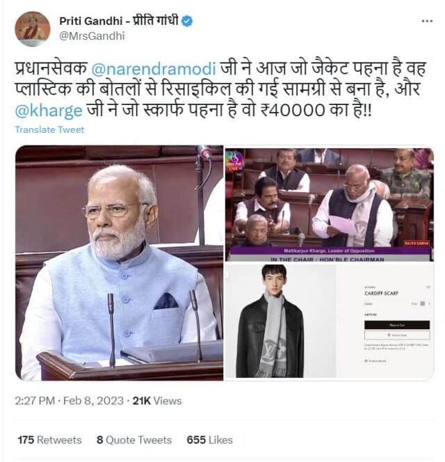Image resolution: width=445 pixels, height=462 pixels.
Task: Open the Kharge Rajya Sabha speech image
Action: [x=330, y=204]
